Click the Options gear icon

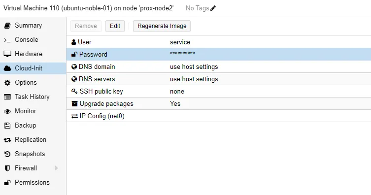pyautogui.click(x=7, y=83)
